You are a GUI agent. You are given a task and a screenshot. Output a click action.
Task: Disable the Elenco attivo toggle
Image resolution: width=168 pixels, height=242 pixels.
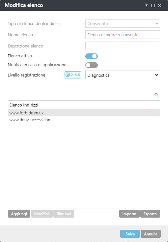(x=92, y=56)
